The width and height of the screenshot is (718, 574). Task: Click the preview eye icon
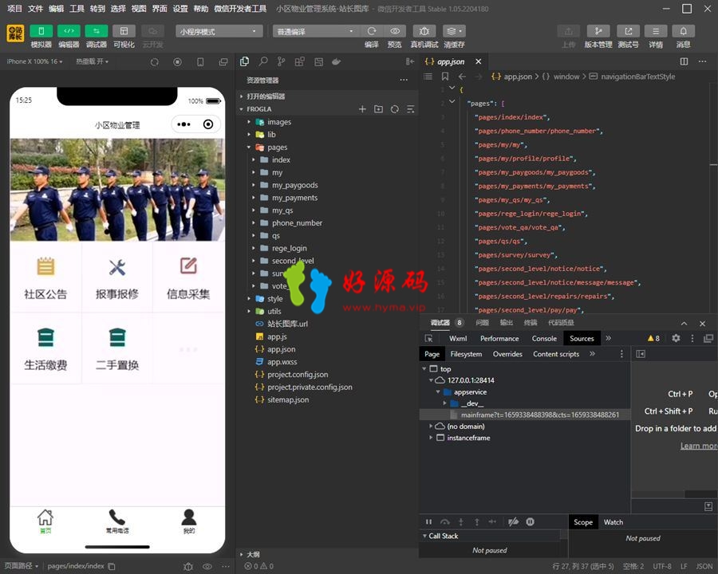point(395,31)
